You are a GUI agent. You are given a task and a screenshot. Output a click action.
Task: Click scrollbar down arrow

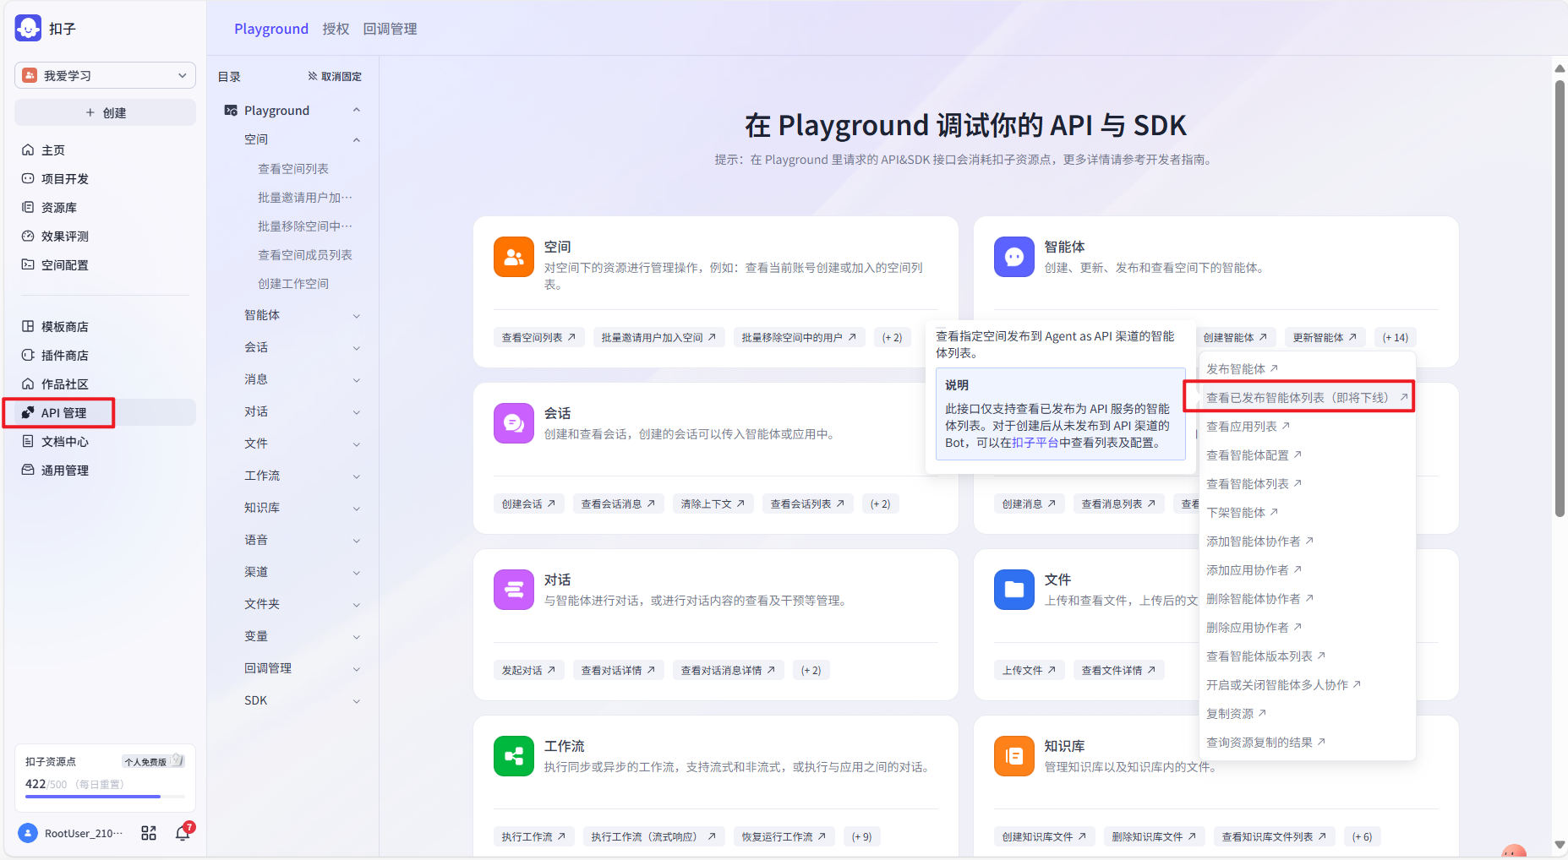[x=1560, y=845]
